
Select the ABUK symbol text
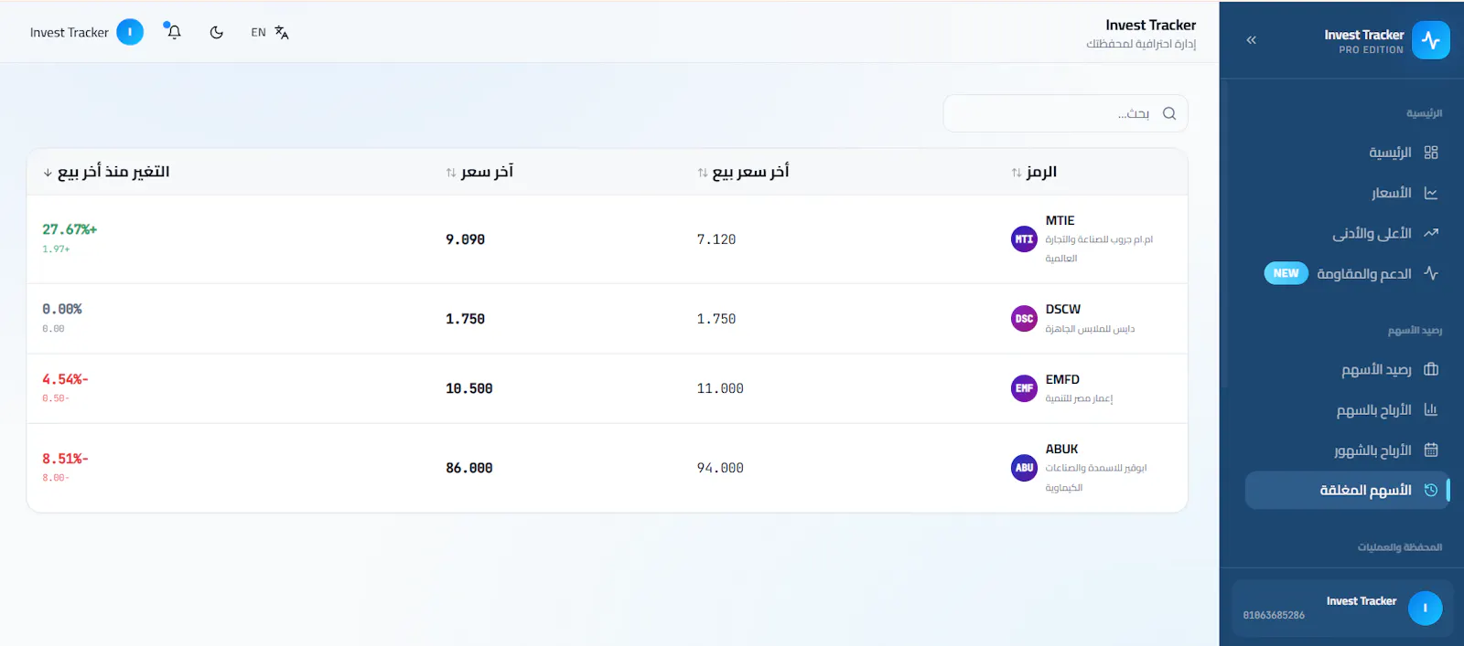[x=1061, y=449]
